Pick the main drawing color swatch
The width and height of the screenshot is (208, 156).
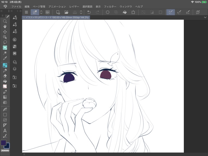(x=3, y=143)
